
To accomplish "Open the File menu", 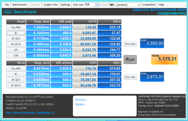I will click(7, 5).
